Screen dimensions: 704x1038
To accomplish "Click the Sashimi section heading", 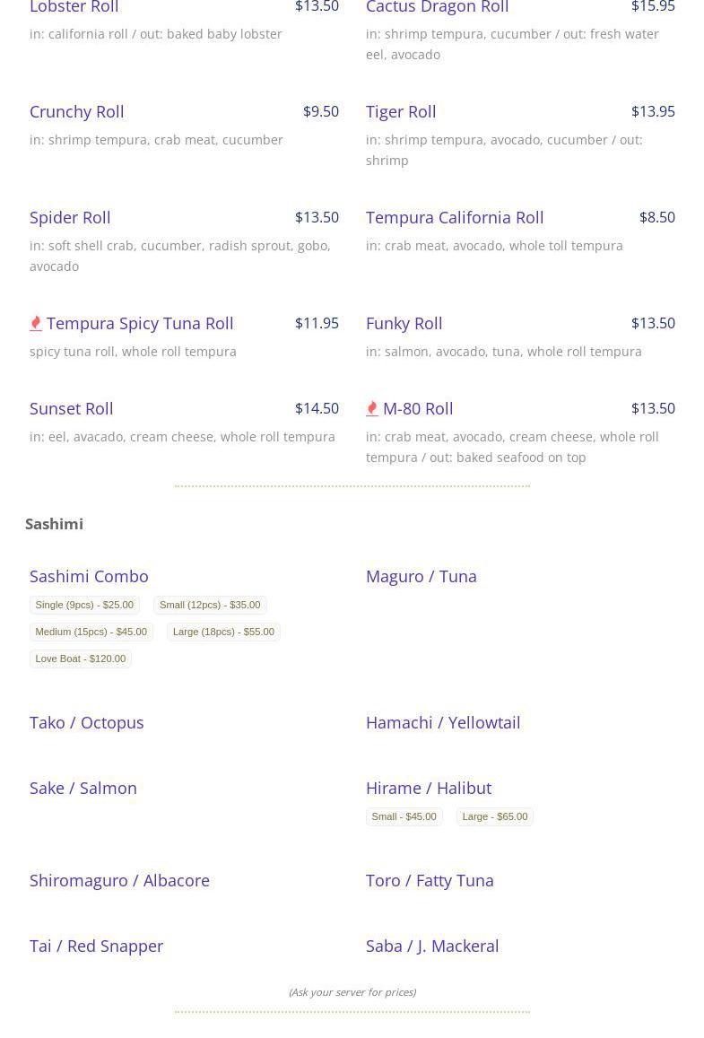I will [54, 524].
